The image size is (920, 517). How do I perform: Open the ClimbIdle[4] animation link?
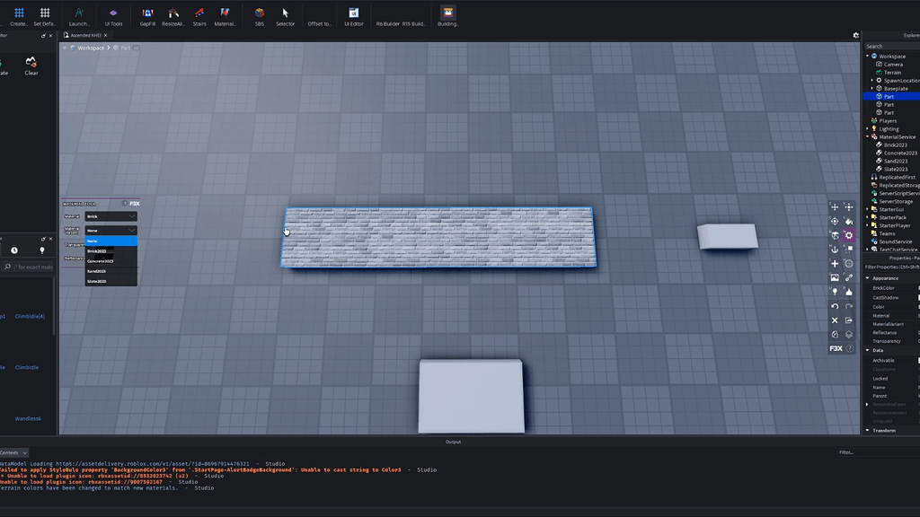pos(30,317)
